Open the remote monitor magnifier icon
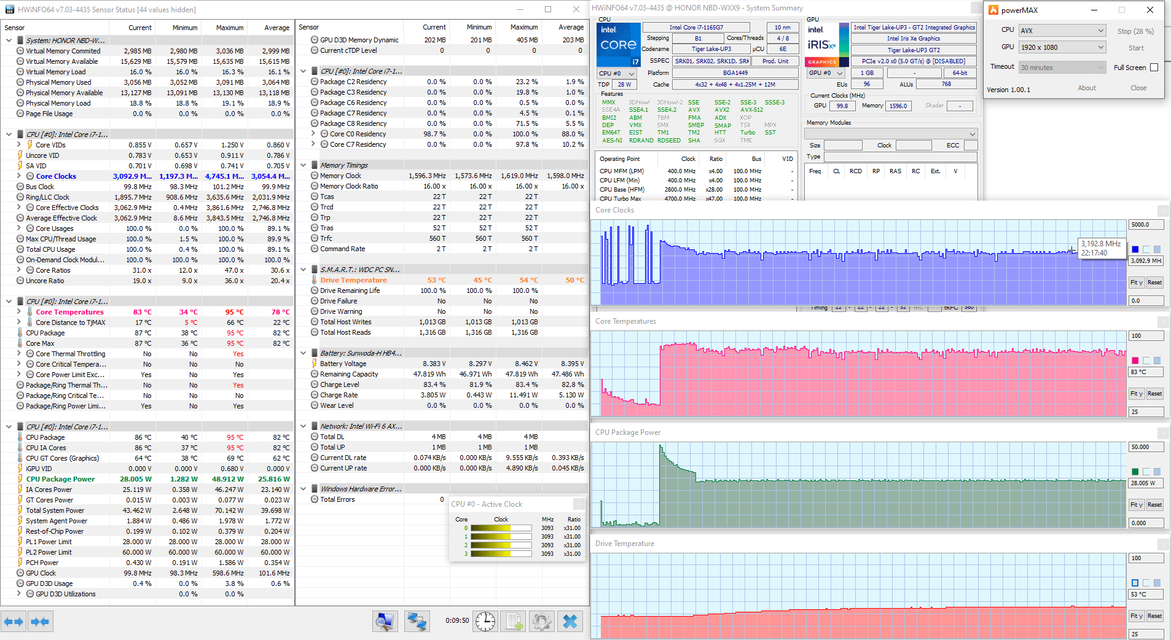1171x640 pixels. (385, 622)
